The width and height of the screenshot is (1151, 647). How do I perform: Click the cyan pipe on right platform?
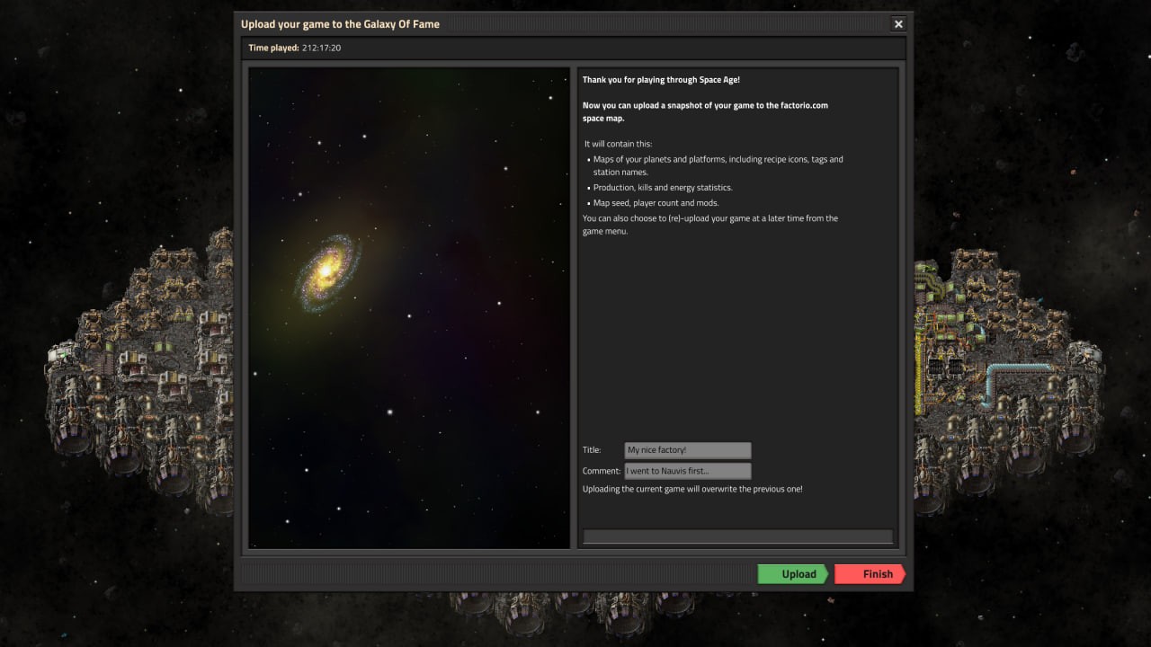[x=1016, y=368]
